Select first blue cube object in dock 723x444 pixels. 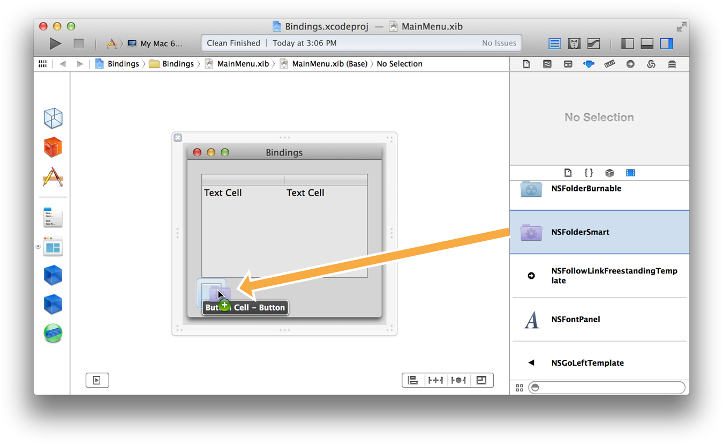53,275
